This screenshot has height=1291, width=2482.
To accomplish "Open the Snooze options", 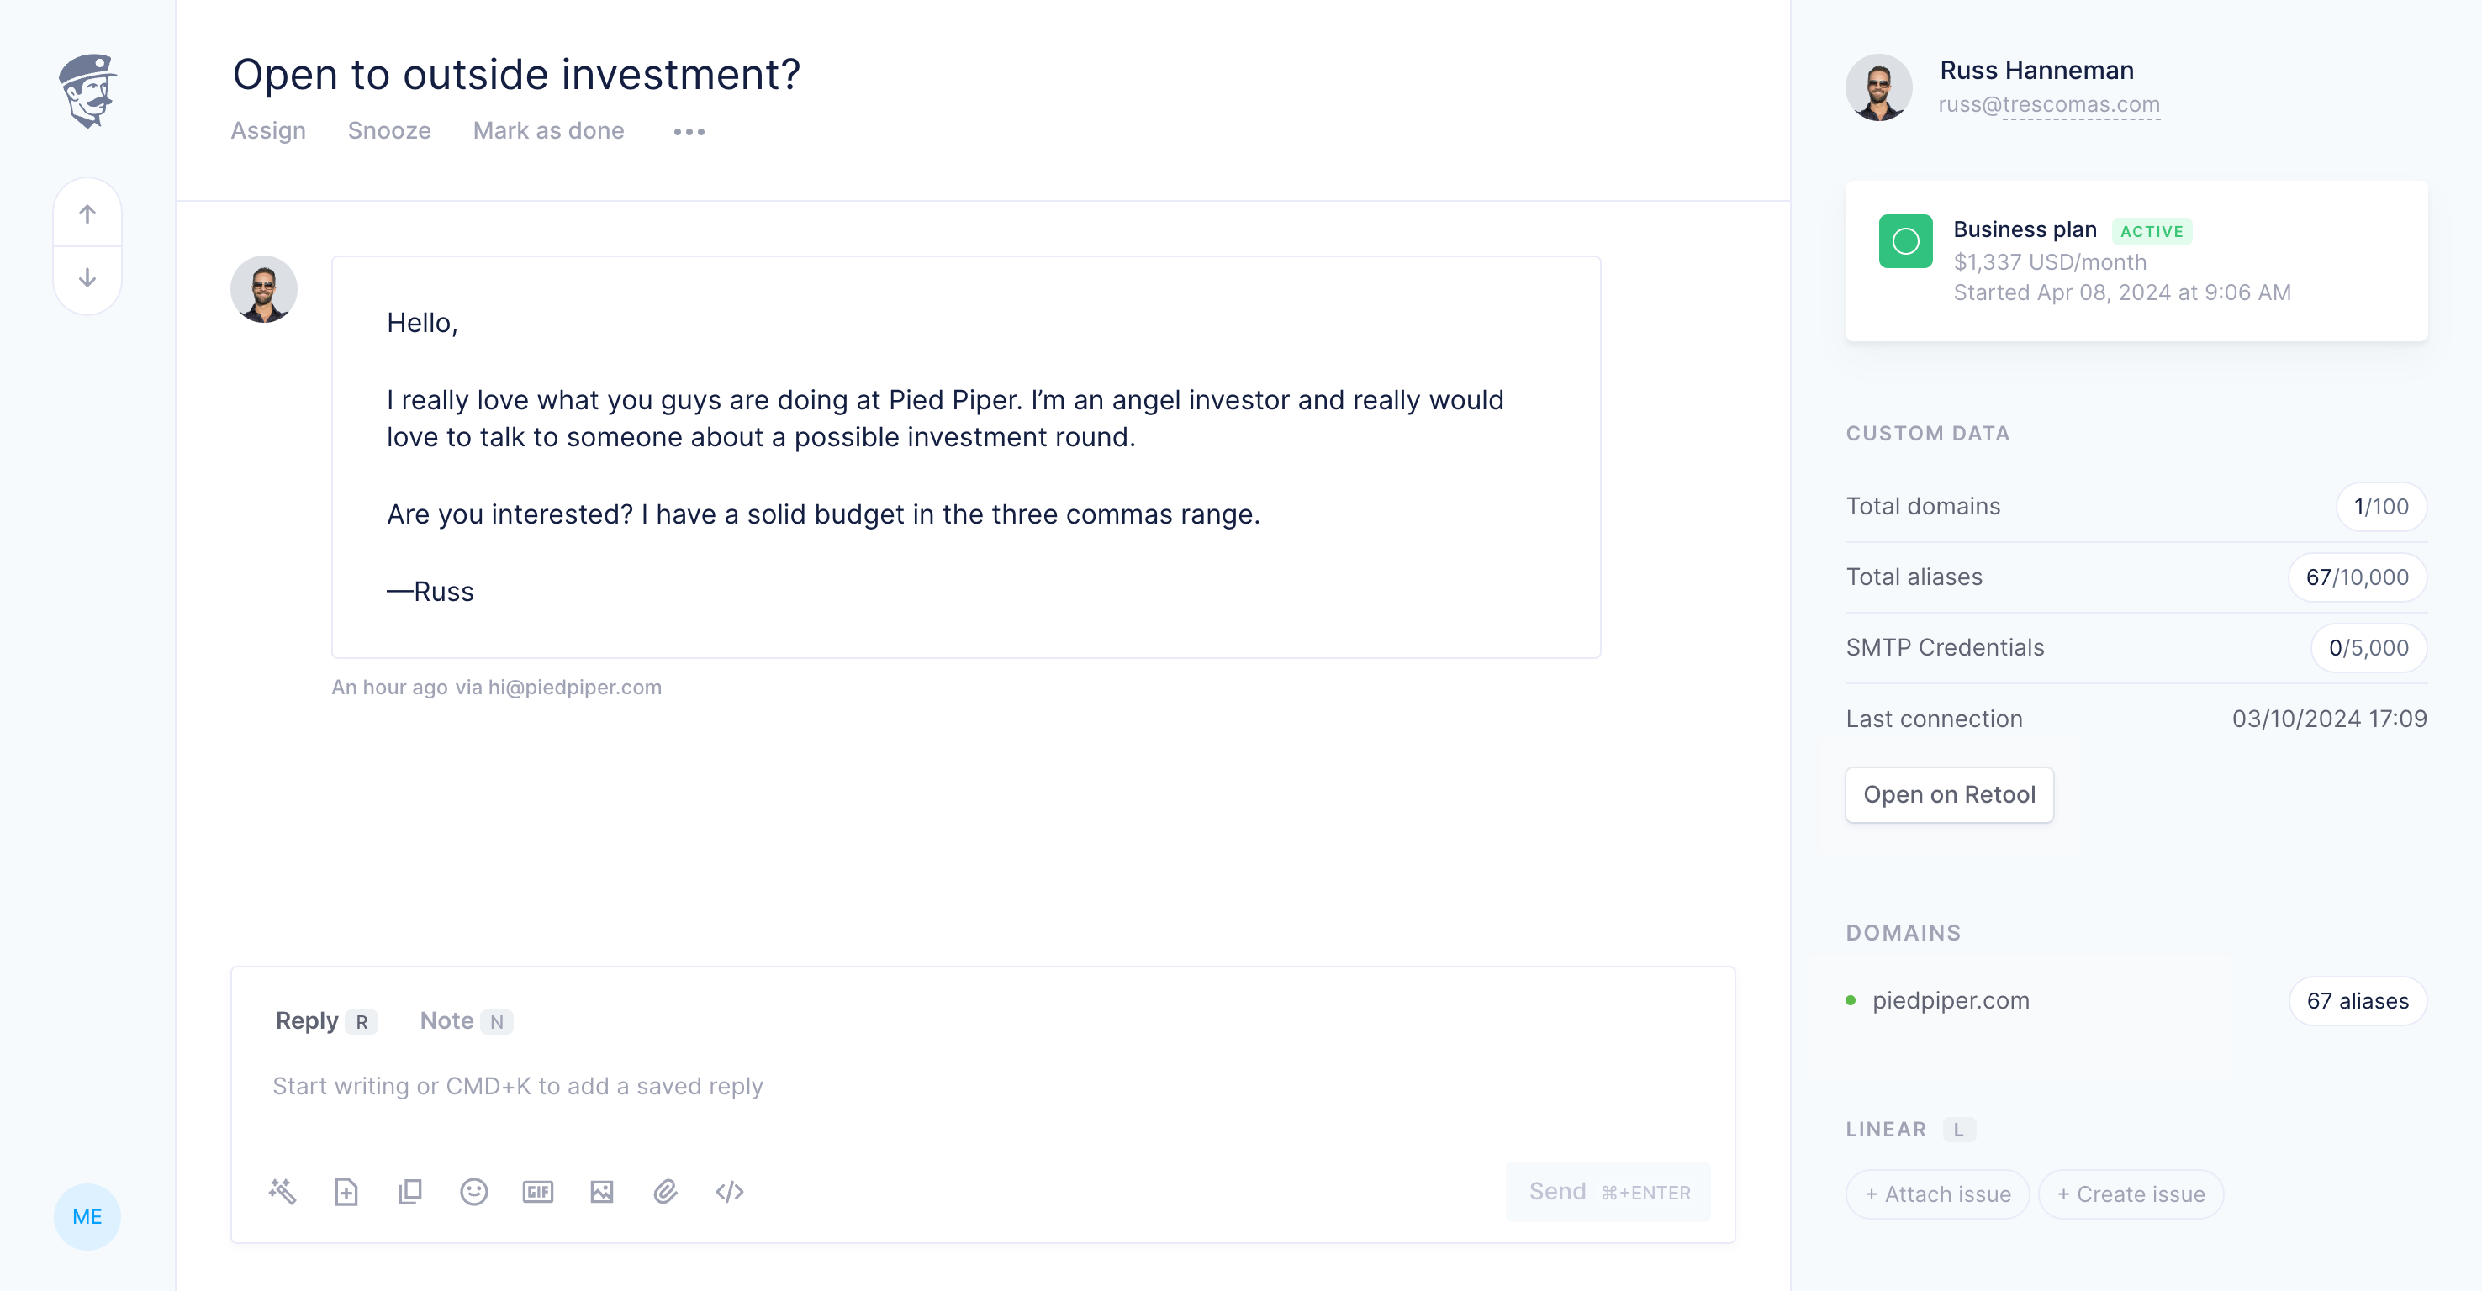I will [389, 131].
